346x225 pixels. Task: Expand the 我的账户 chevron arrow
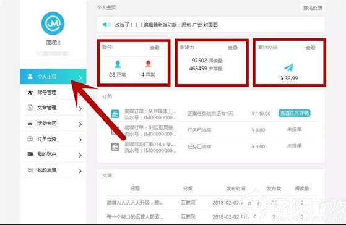click(x=80, y=155)
